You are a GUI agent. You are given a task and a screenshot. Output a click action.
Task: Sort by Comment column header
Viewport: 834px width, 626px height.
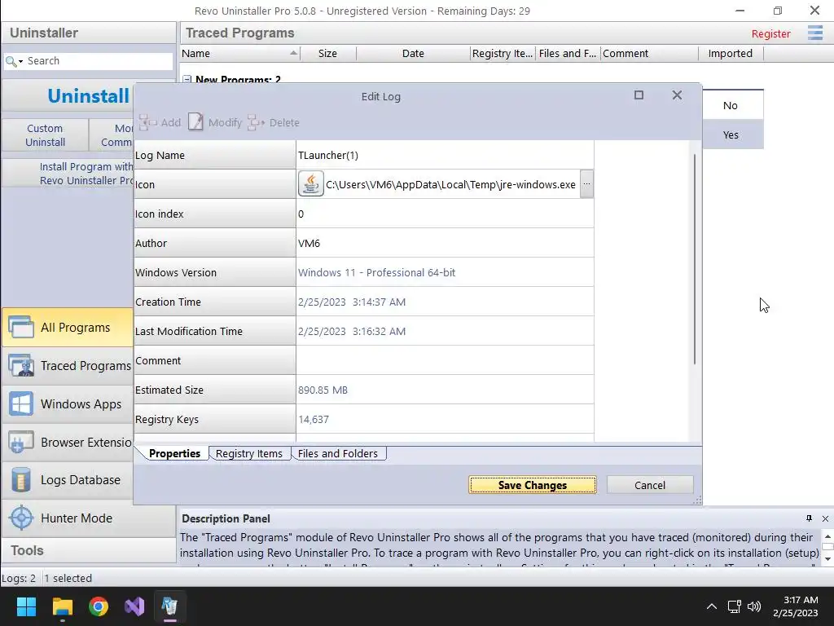tap(649, 53)
